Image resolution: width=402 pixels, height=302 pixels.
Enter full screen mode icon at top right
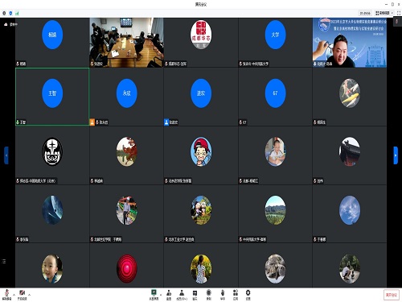(399, 13)
